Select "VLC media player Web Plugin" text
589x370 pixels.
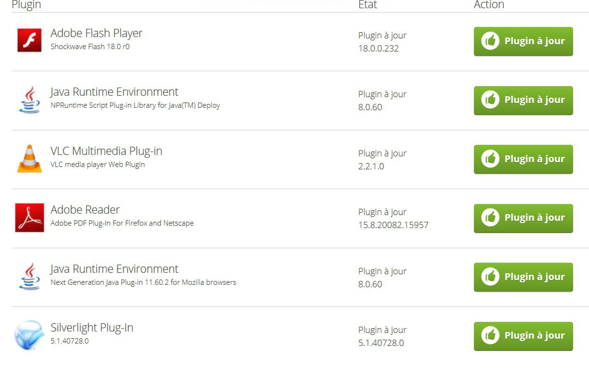coord(98,165)
